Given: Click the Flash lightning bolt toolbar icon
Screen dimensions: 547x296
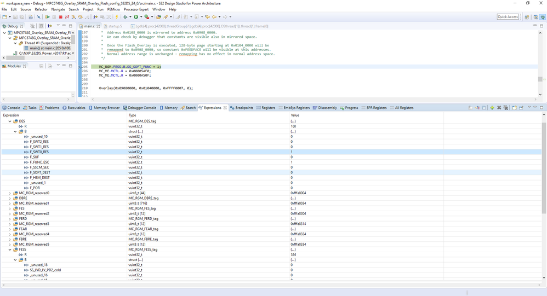Looking at the screenshot, I should pos(117,17).
